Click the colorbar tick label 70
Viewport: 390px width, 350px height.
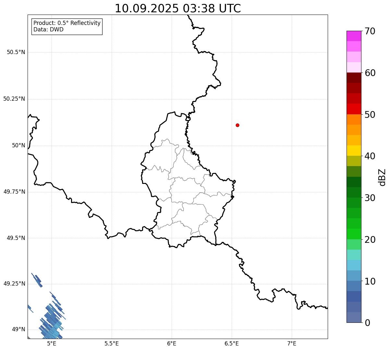pyautogui.click(x=370, y=31)
